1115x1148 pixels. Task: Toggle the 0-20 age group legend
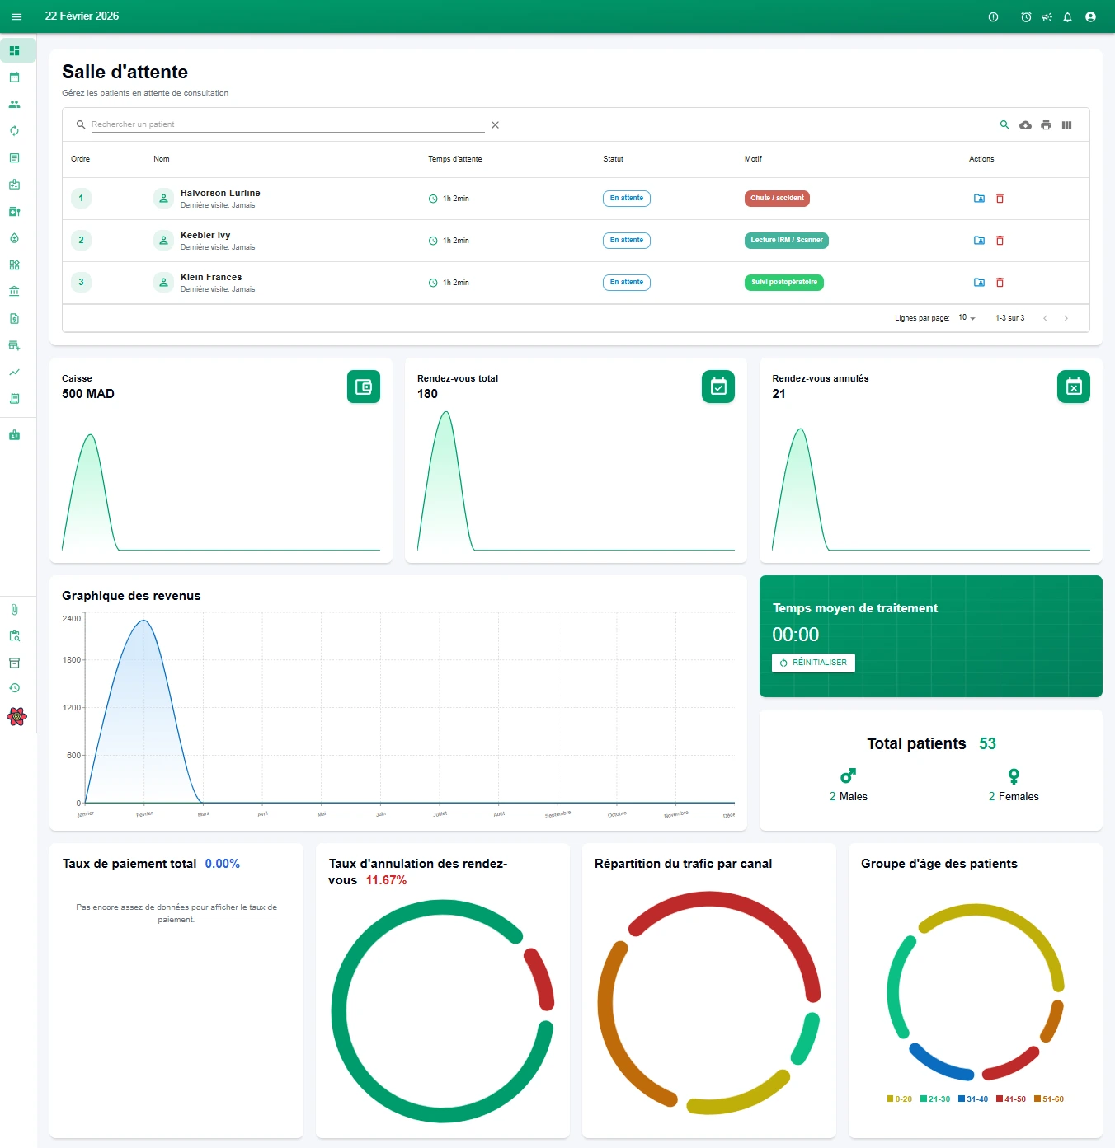pos(899,1099)
